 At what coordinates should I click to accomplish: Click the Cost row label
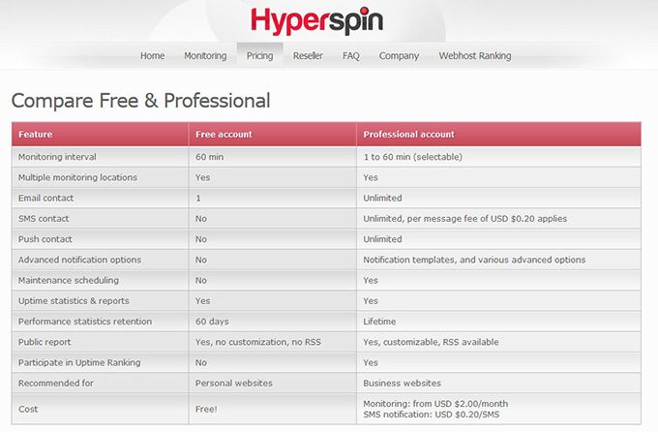coord(28,409)
